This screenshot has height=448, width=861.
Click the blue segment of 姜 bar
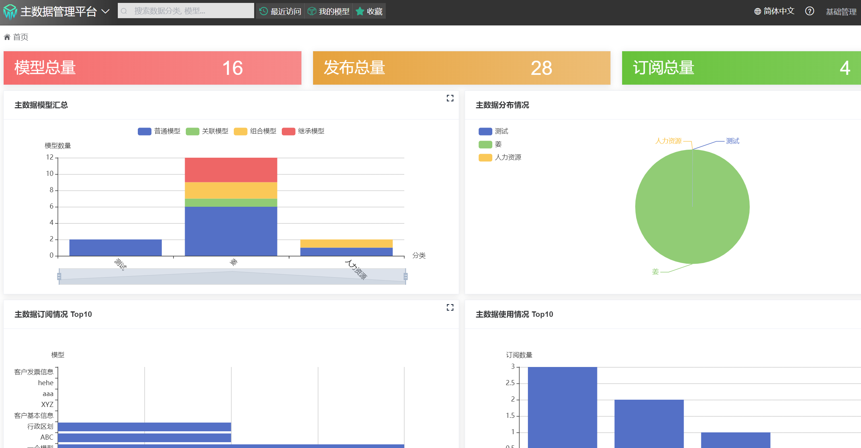point(231,231)
